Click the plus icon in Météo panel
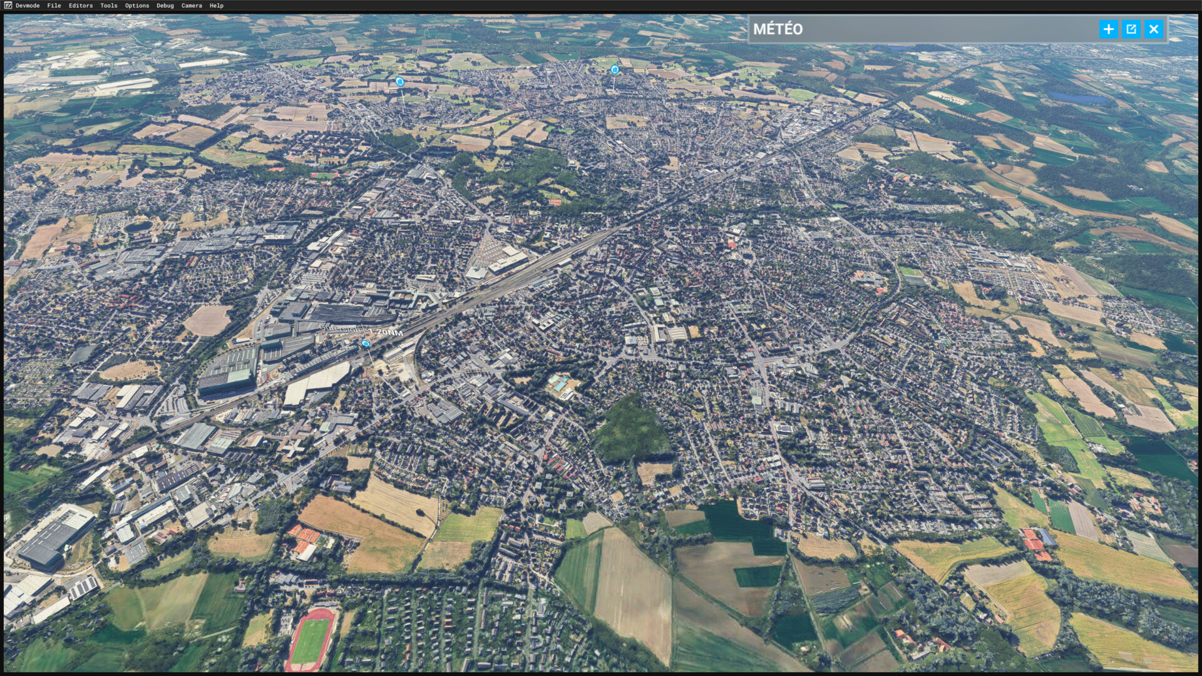The image size is (1202, 676). (x=1109, y=29)
